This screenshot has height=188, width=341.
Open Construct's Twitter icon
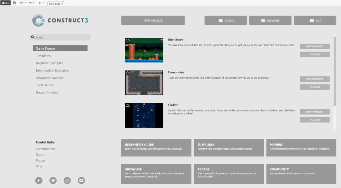[x=53, y=180]
